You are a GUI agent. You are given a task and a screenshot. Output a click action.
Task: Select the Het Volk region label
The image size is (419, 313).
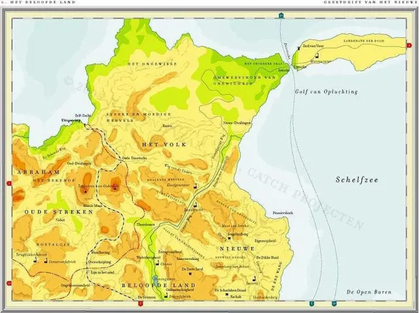click(164, 145)
